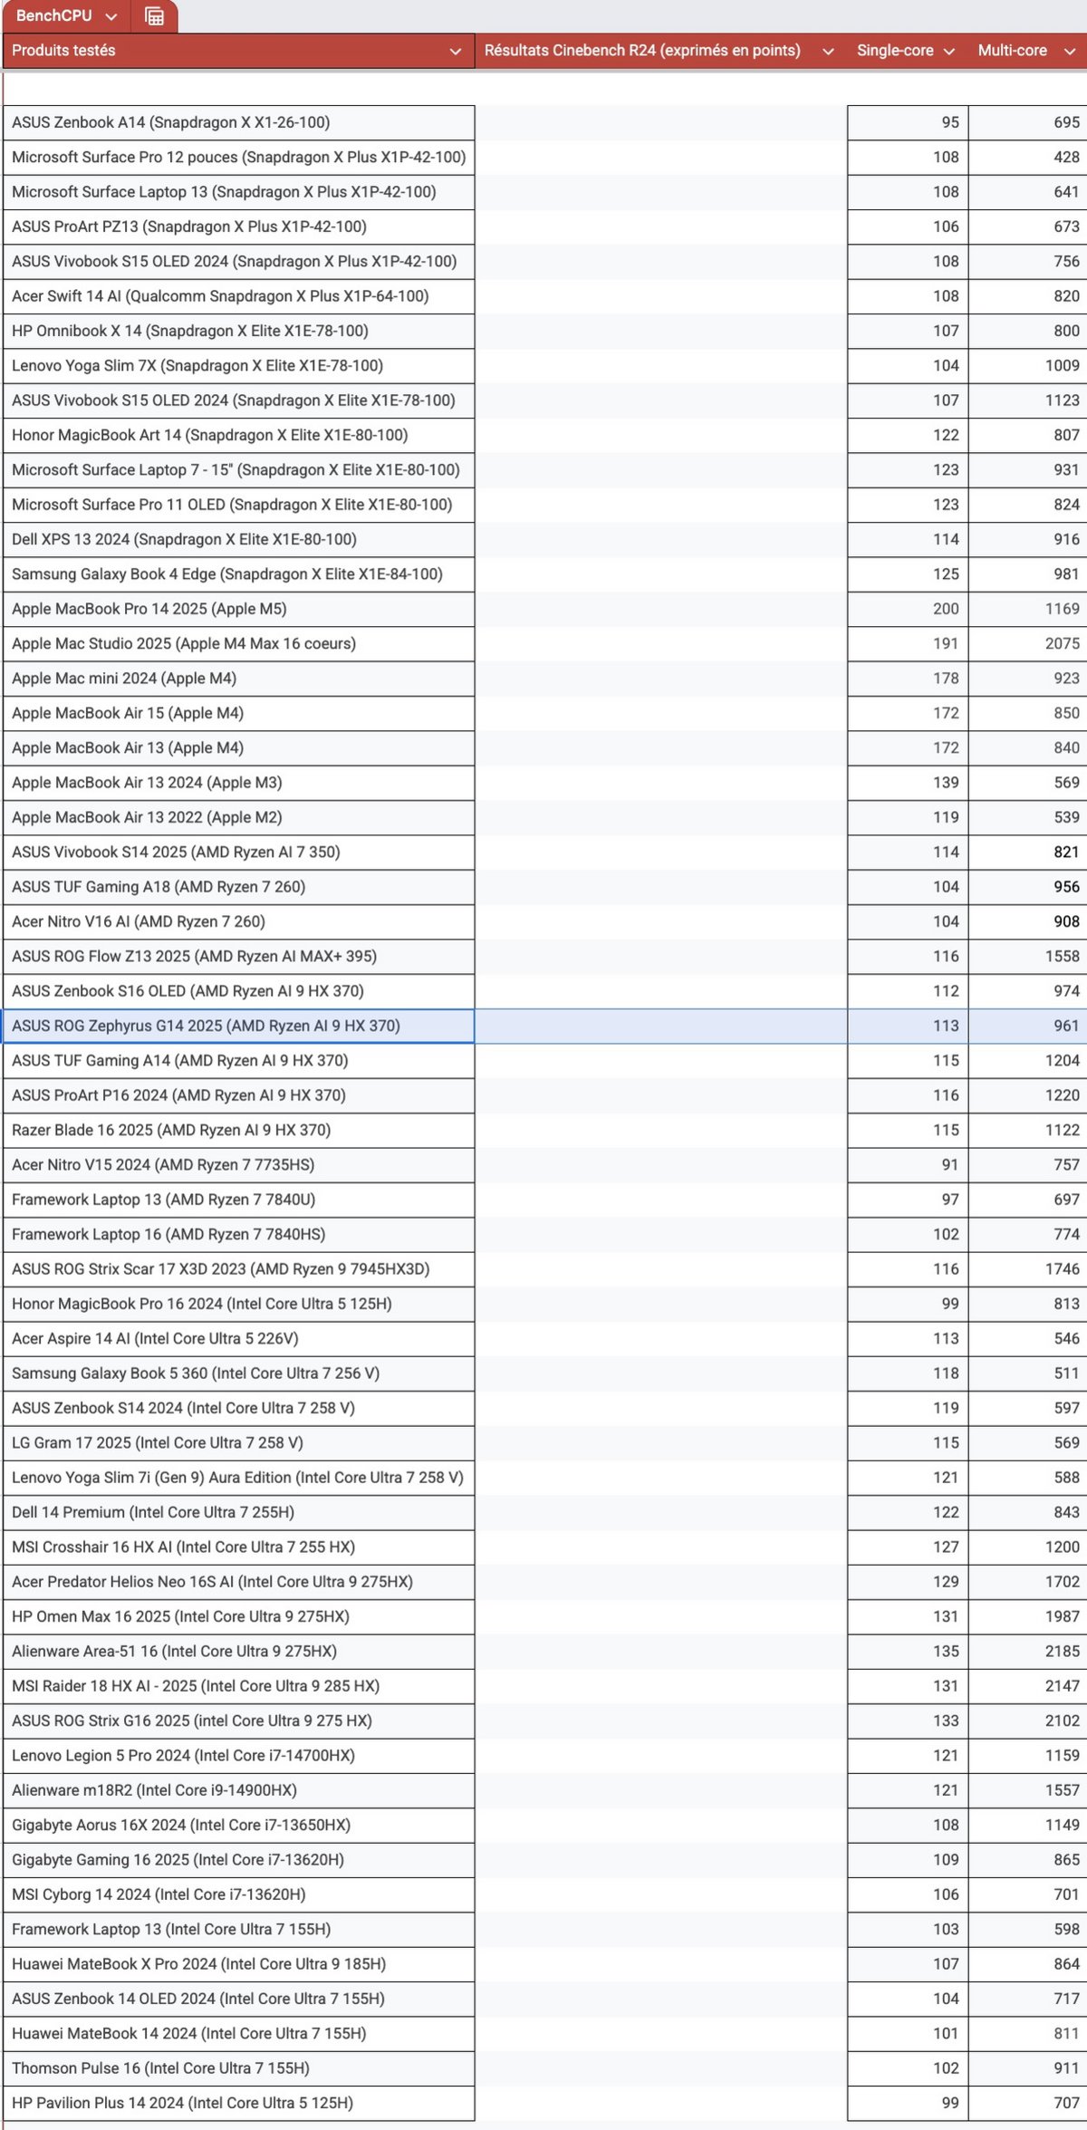Select the ASUS ProArt PZ13 cell
This screenshot has width=1087, height=2130.
point(238,226)
